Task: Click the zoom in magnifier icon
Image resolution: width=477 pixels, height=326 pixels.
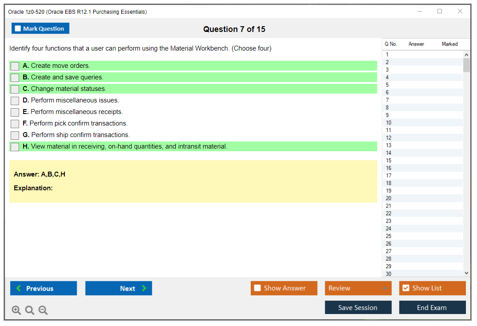Action: click(16, 310)
